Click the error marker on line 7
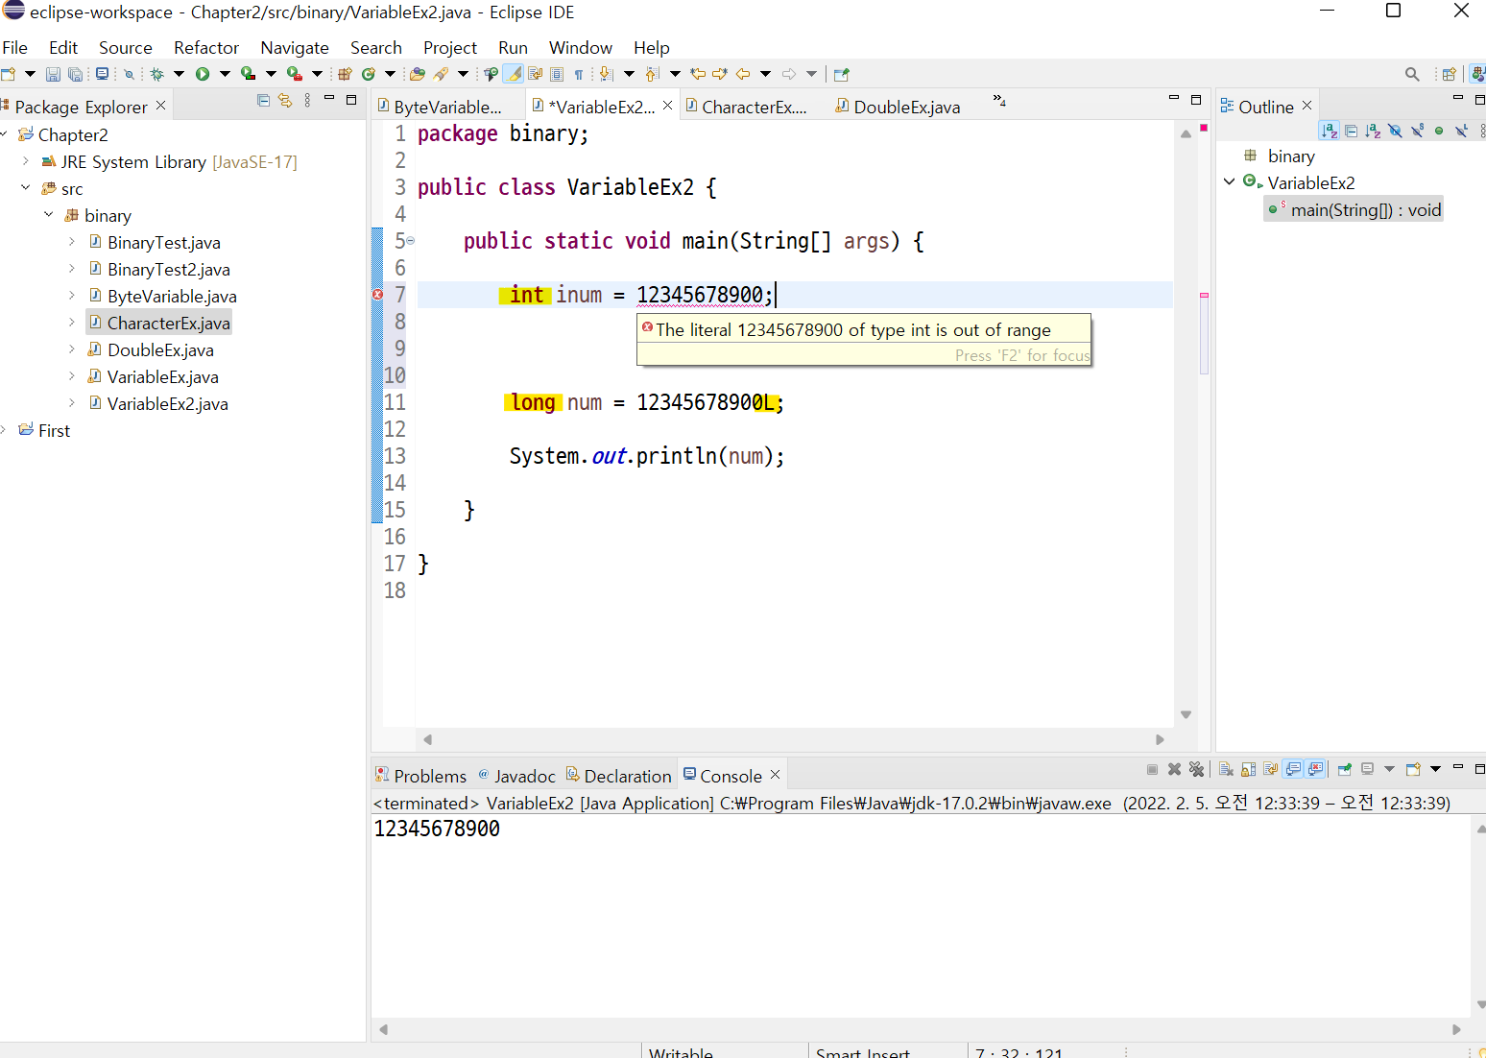This screenshot has height=1058, width=1486. (377, 295)
